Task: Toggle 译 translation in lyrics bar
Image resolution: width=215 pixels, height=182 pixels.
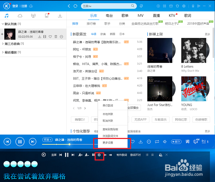Action: coord(147,155)
